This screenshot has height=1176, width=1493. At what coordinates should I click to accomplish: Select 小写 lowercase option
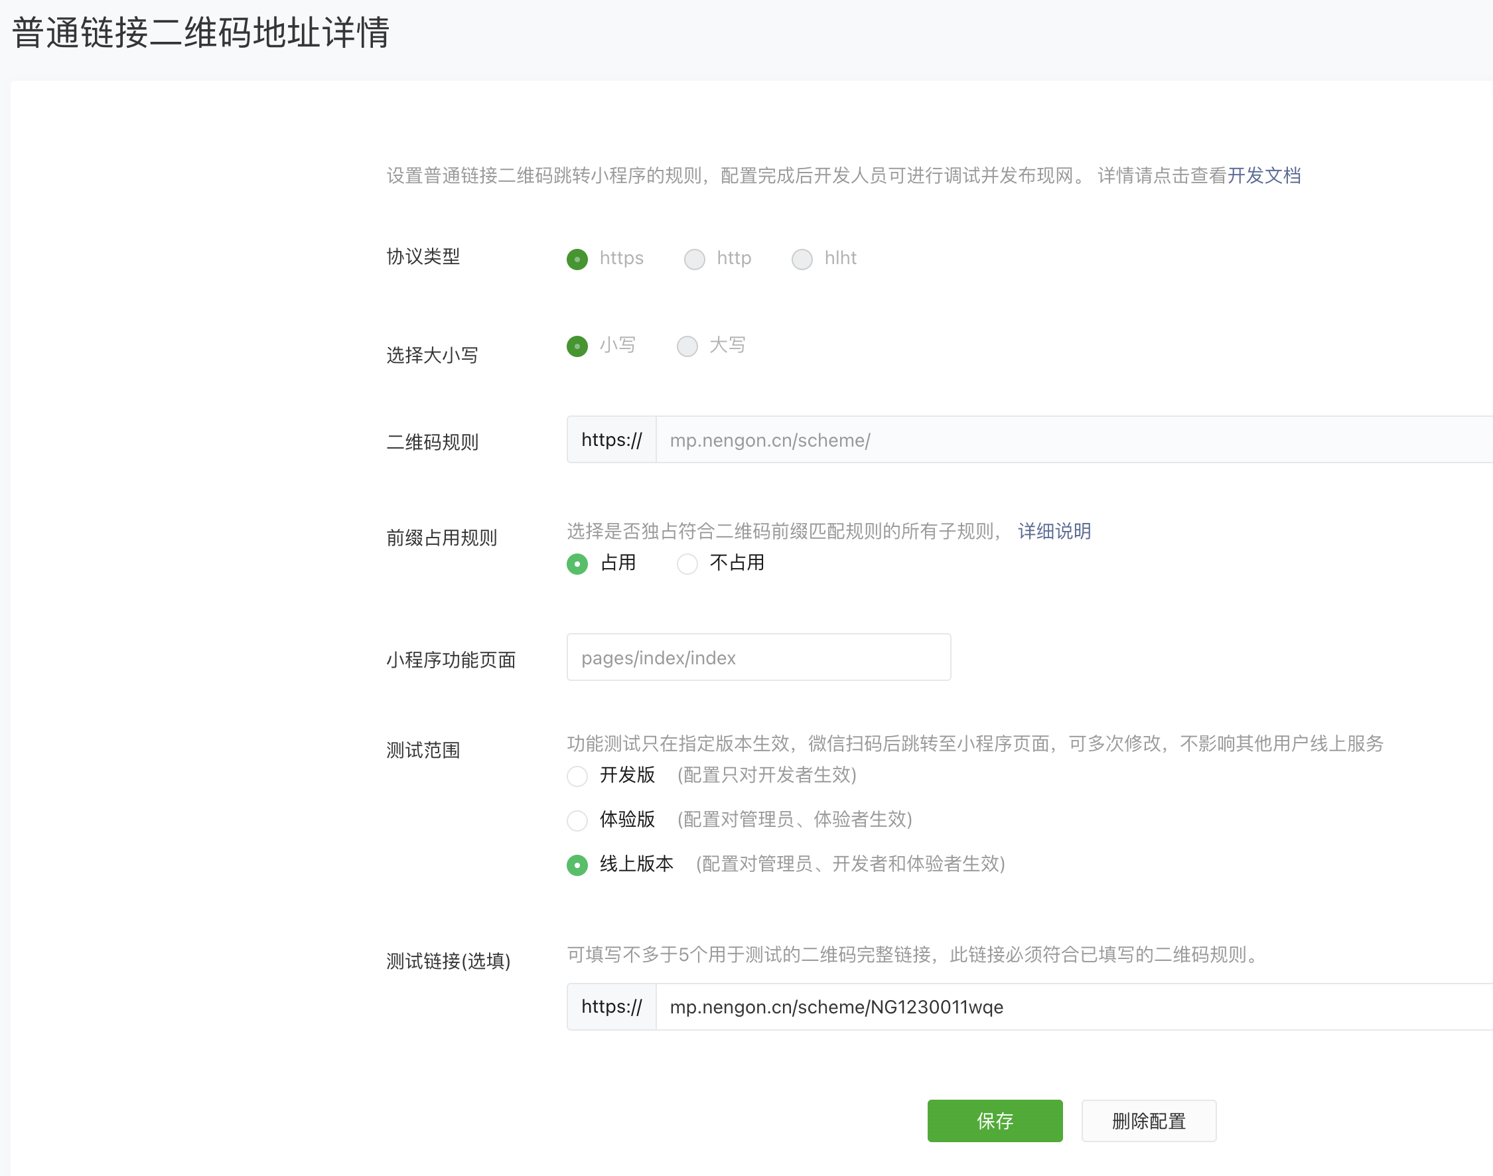577,346
